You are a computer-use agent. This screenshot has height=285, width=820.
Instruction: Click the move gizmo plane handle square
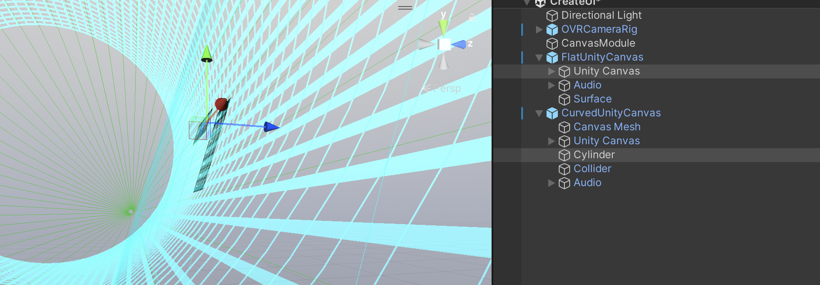198,130
